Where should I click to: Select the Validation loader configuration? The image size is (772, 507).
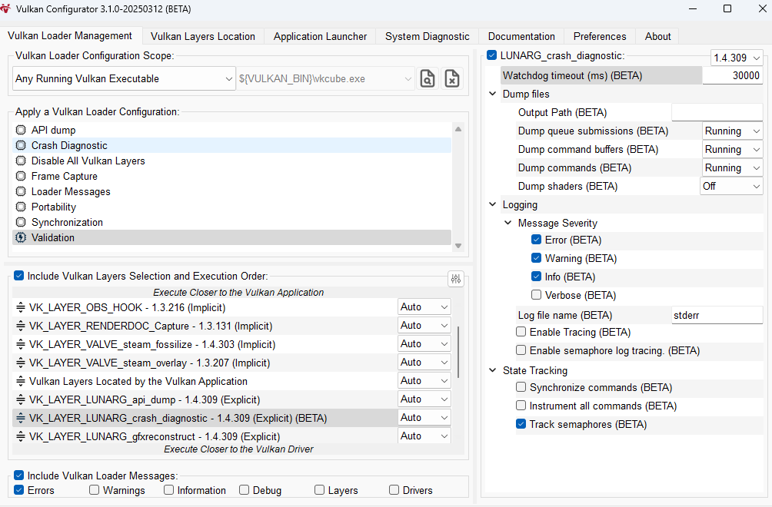pos(20,237)
